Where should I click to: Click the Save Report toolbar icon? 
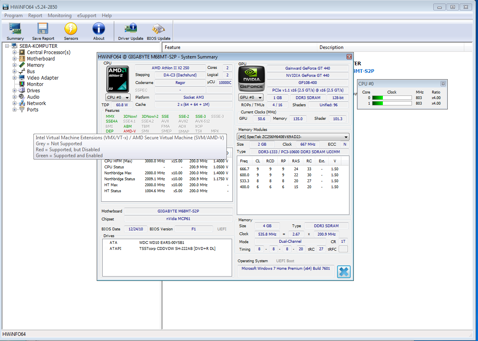[43, 31]
